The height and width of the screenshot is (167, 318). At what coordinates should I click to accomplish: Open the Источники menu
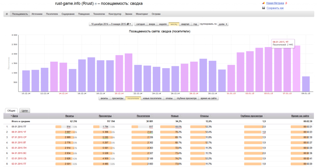coord(37,14)
